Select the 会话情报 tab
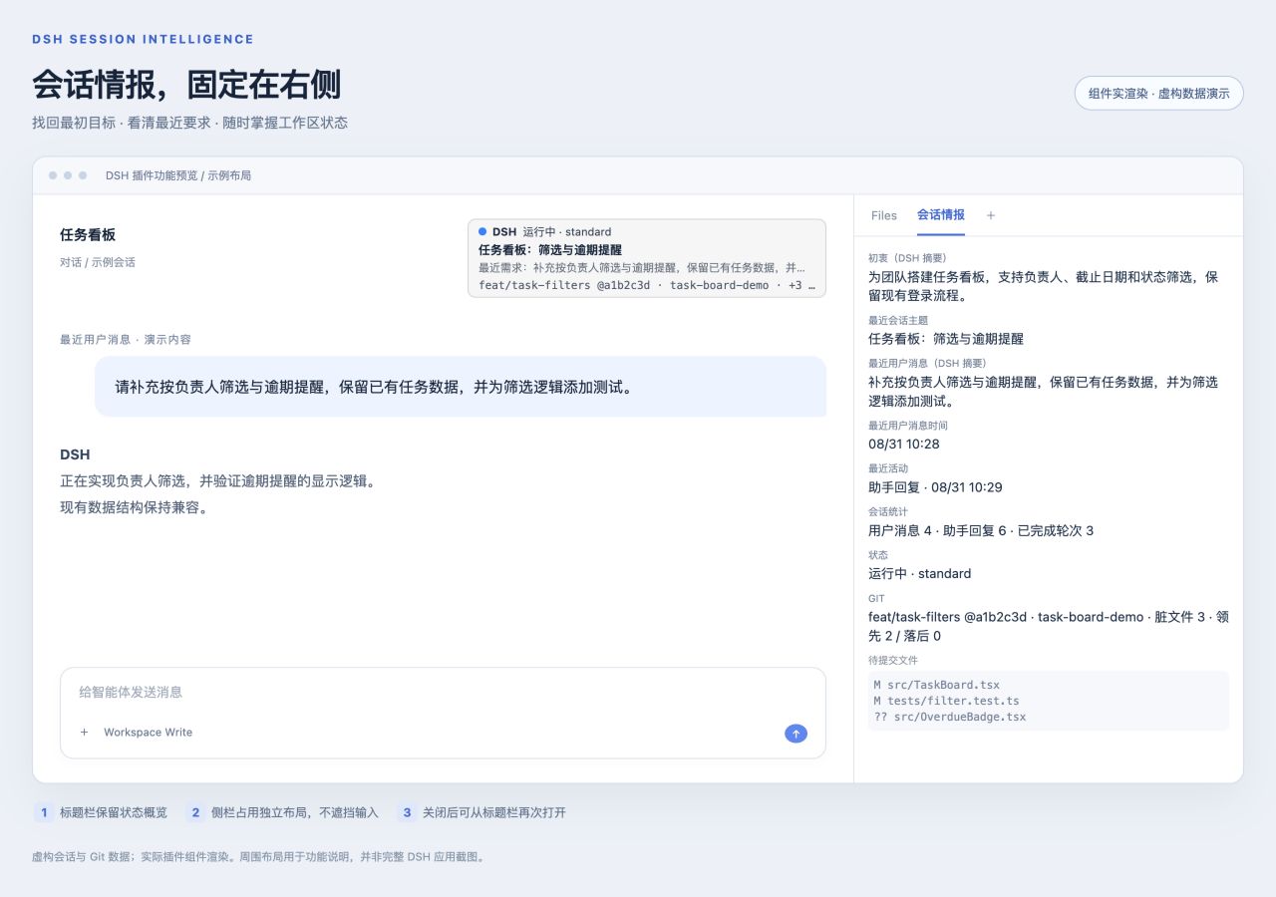1276x897 pixels. [941, 215]
